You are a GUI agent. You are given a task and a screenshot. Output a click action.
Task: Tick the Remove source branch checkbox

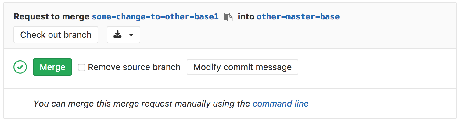[x=81, y=67]
